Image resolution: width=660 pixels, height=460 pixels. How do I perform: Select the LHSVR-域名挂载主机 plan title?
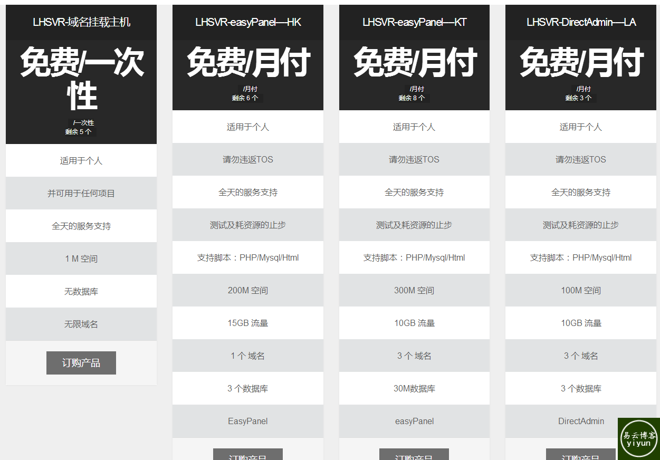[81, 22]
